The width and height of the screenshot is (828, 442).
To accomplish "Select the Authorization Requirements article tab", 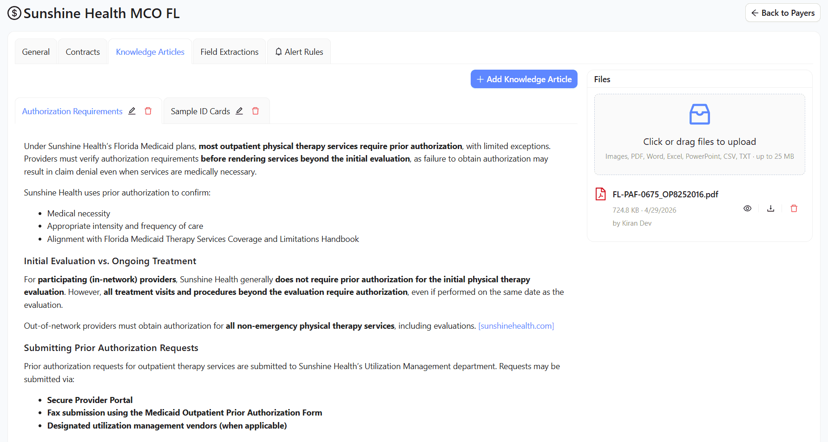I will (72, 111).
